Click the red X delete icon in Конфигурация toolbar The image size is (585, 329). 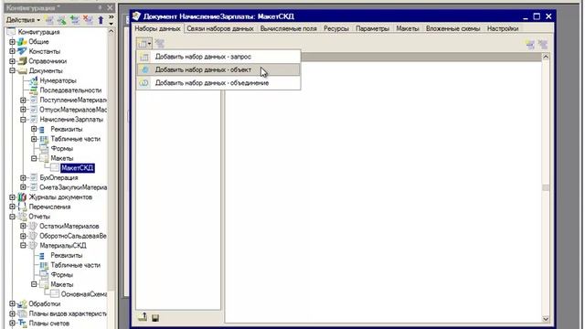88,20
